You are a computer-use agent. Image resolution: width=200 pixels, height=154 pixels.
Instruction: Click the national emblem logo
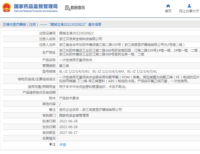click(x=7, y=7)
